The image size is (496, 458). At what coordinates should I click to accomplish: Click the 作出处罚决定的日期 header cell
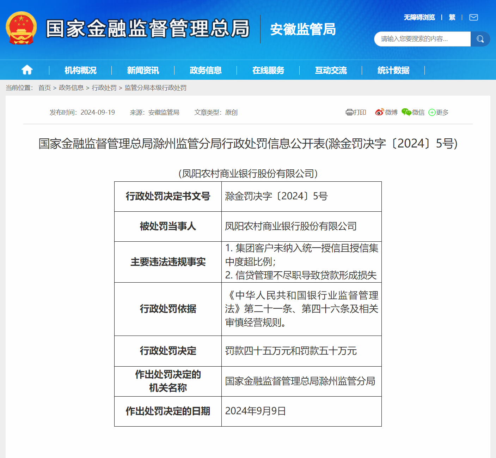tap(168, 411)
